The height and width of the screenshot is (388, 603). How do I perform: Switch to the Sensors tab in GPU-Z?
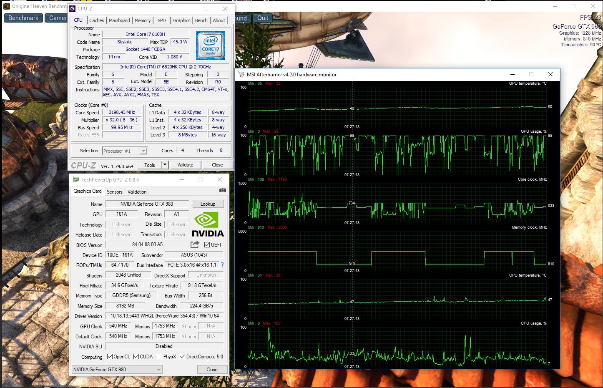115,192
